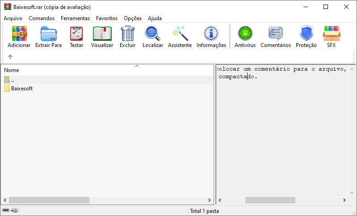Launch the Assistente wizard
This screenshot has width=357, height=216.
[x=180, y=37]
